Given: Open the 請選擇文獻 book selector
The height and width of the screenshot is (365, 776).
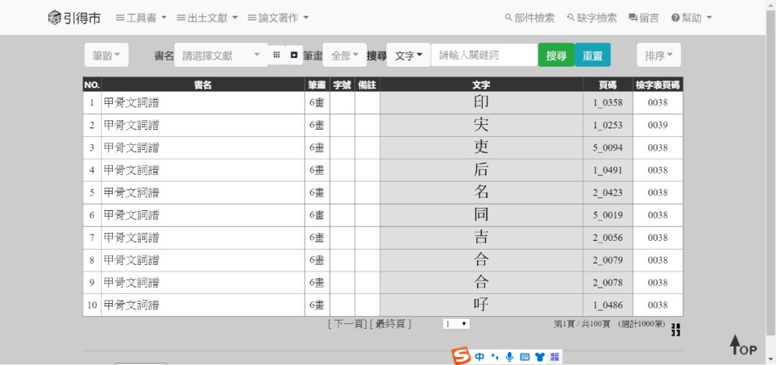Looking at the screenshot, I should 221,55.
